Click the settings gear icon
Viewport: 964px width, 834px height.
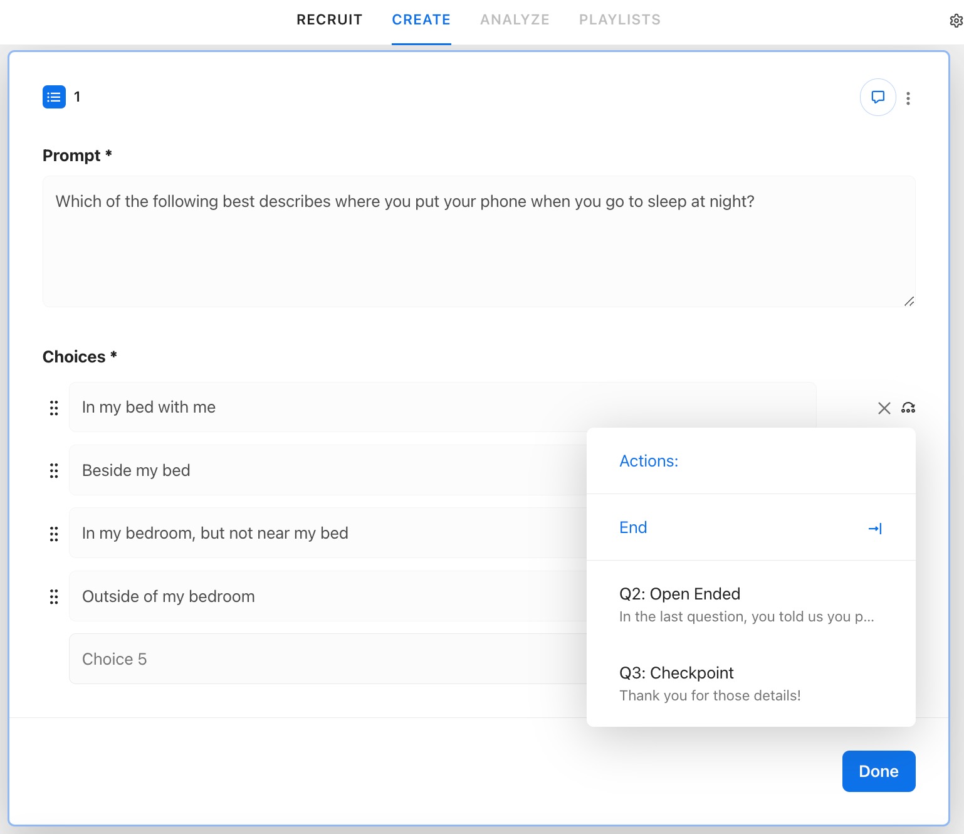(956, 21)
